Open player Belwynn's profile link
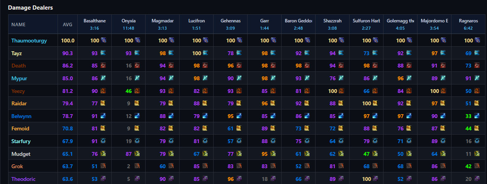This screenshot has width=487, height=184. [x=21, y=116]
